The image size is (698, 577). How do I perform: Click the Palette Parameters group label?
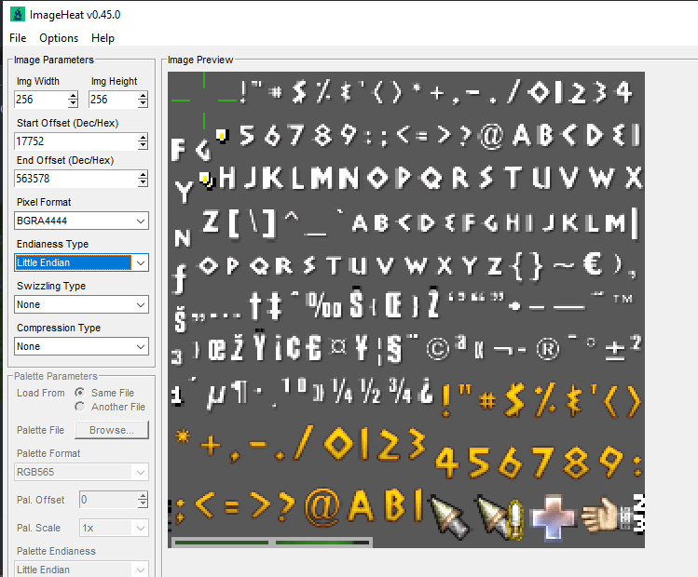[56, 376]
